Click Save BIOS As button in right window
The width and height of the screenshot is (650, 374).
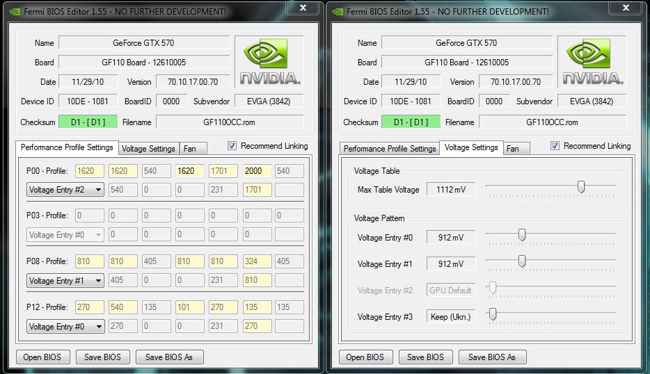point(493,357)
